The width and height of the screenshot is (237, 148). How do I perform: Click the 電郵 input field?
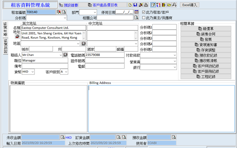click(x=105, y=66)
